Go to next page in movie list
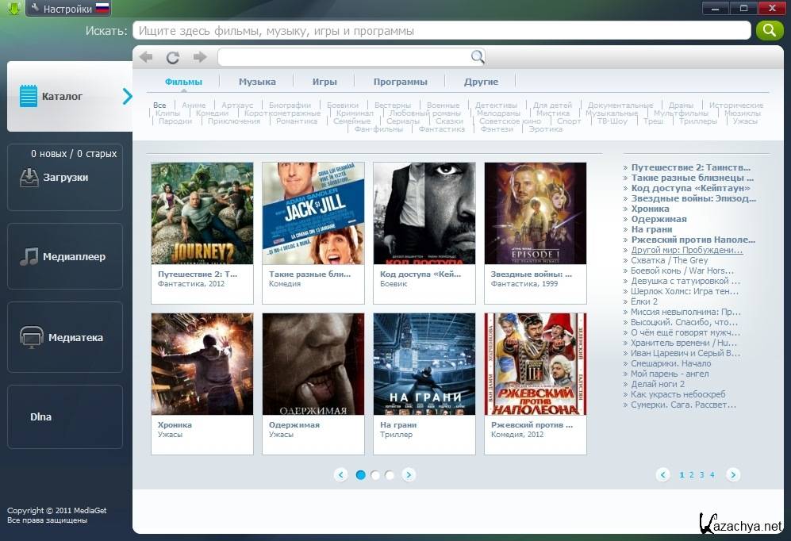 733,475
